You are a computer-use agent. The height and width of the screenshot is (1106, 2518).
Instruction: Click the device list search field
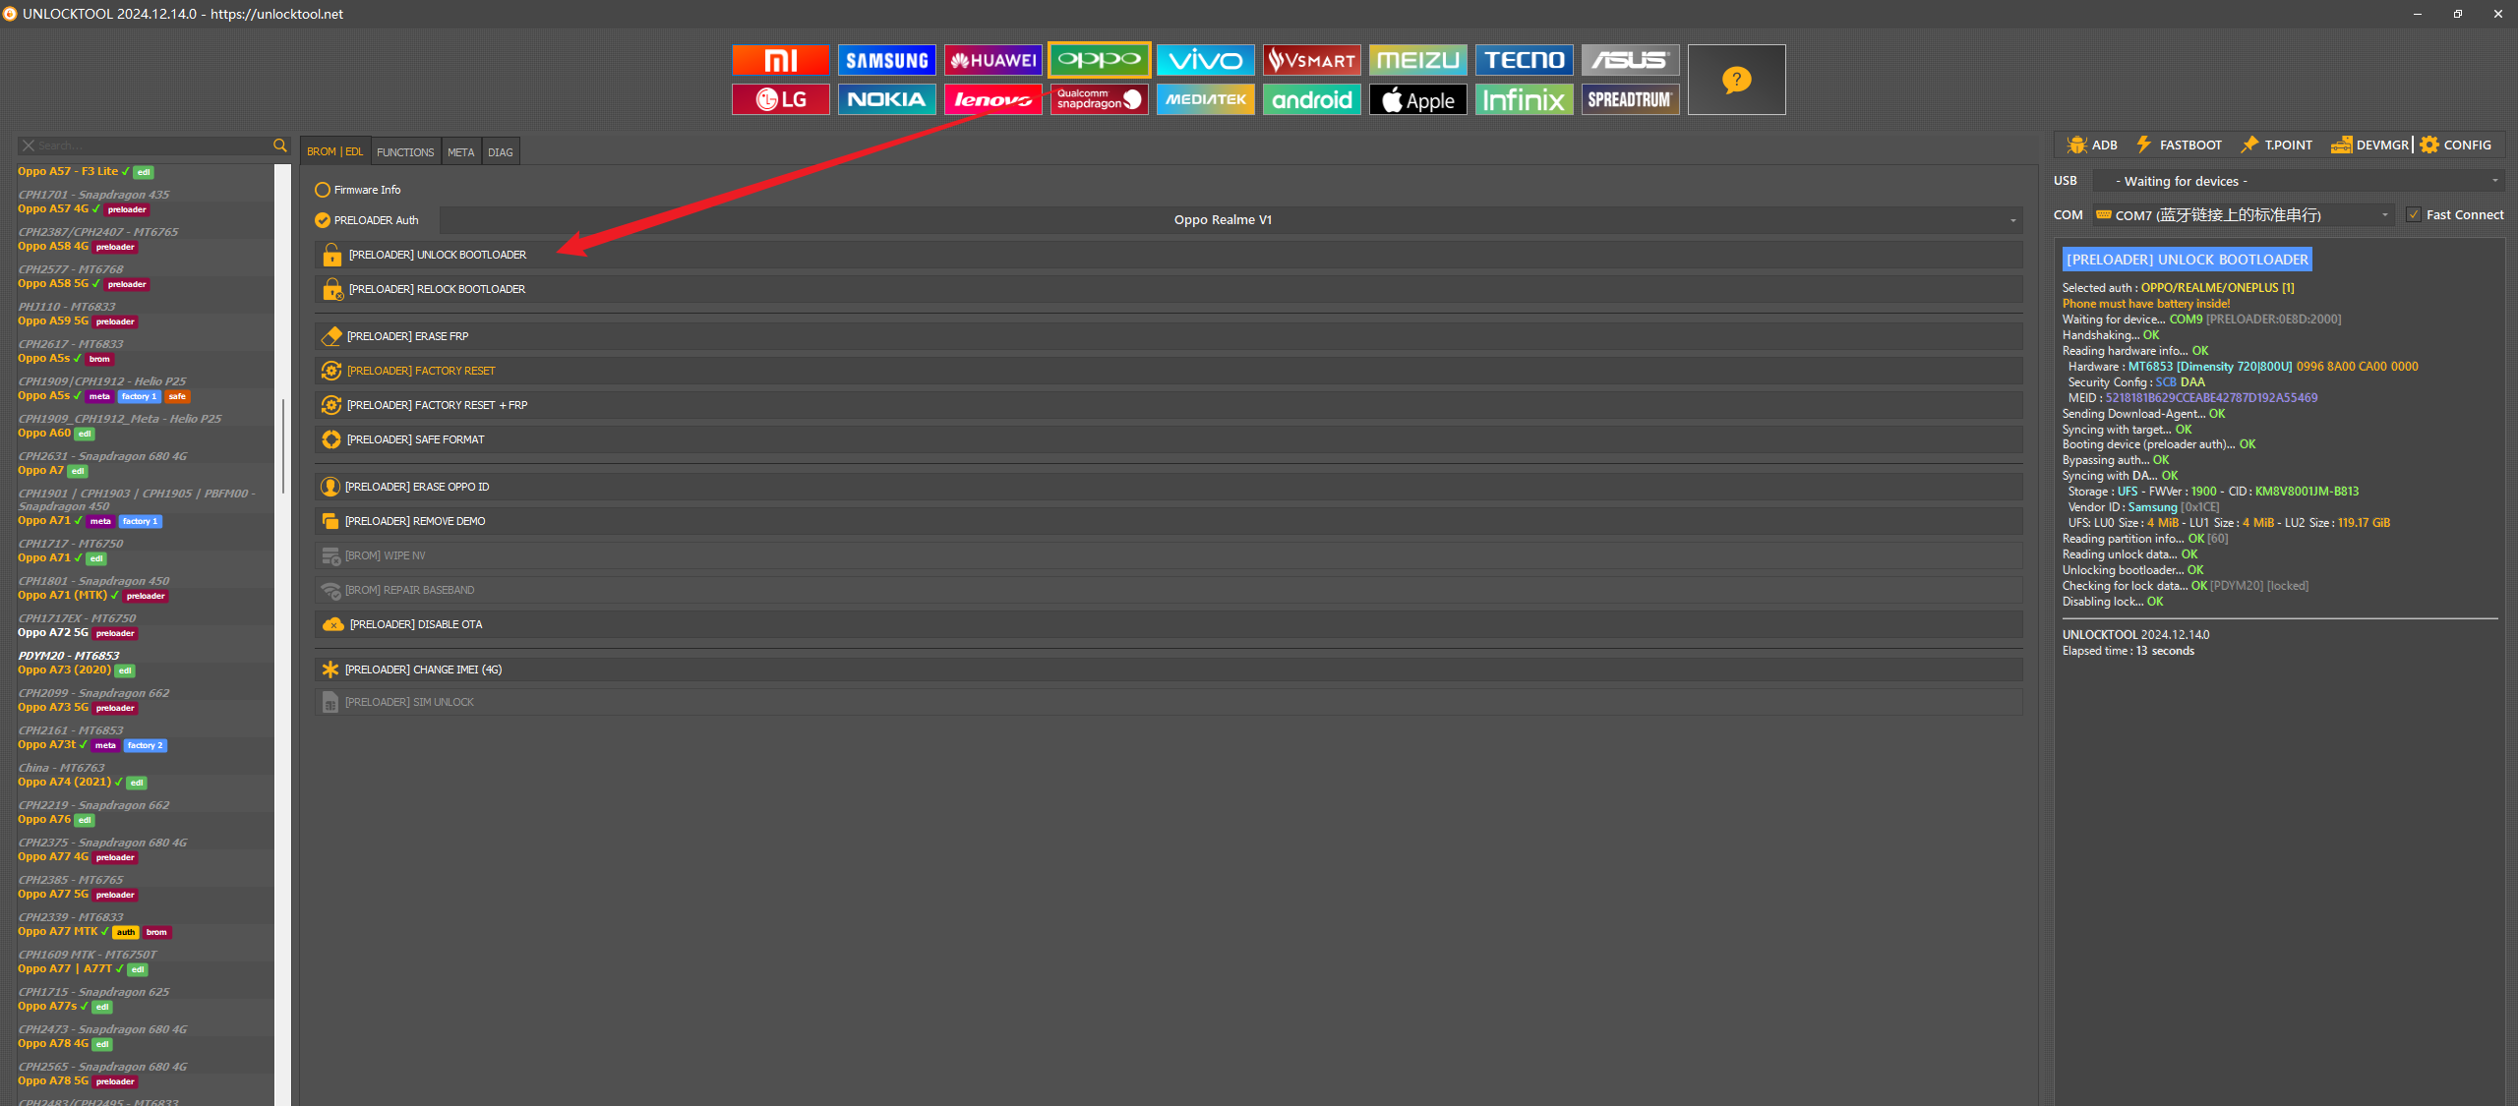click(x=148, y=146)
